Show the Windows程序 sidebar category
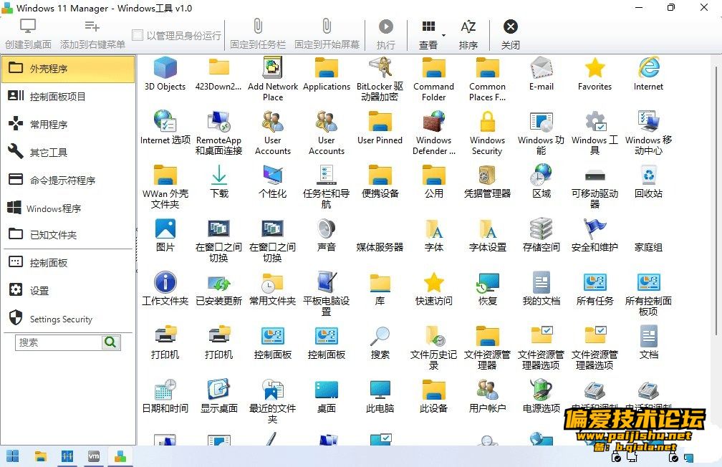This screenshot has width=722, height=467. [68, 208]
